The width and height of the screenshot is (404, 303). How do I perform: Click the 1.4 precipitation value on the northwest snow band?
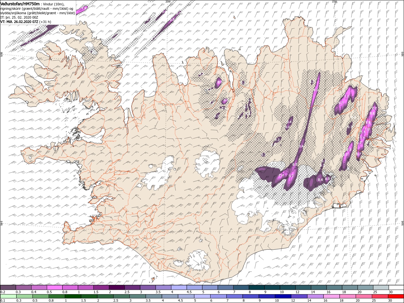[x=84, y=9]
